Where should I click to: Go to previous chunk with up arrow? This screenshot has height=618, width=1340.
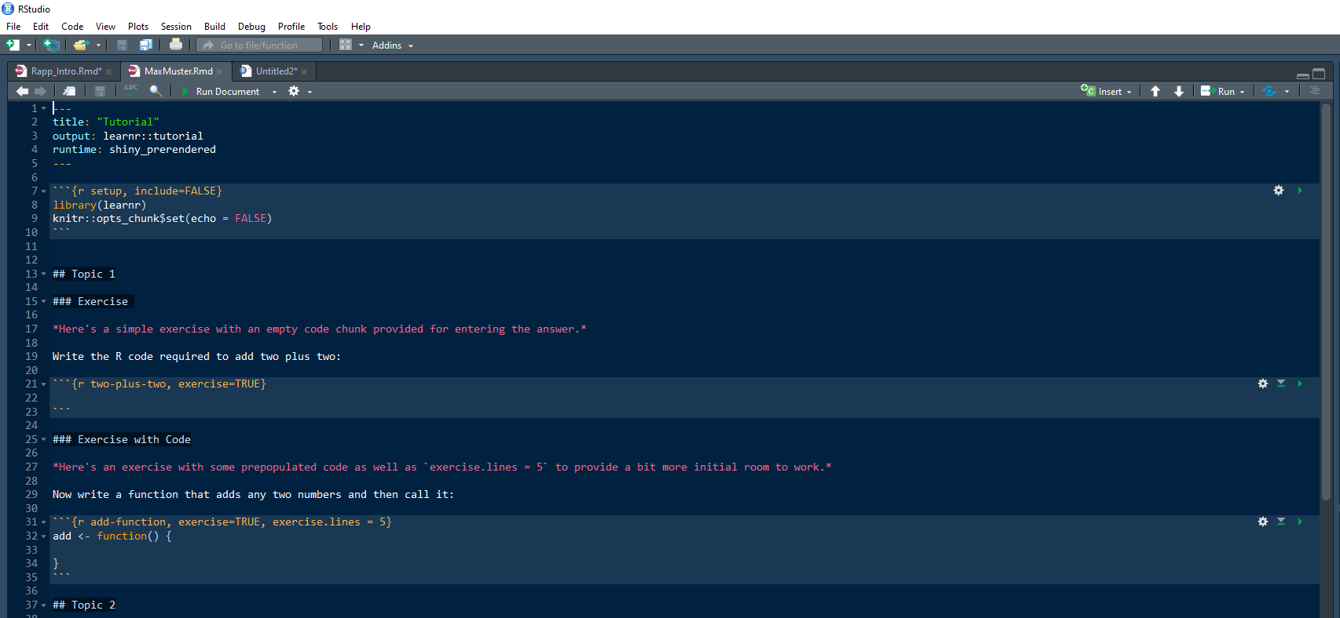tap(1155, 91)
